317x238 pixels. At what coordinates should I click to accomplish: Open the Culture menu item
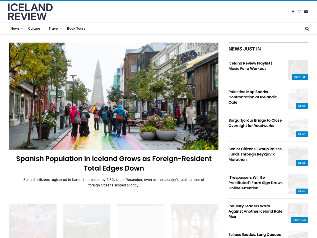click(34, 29)
